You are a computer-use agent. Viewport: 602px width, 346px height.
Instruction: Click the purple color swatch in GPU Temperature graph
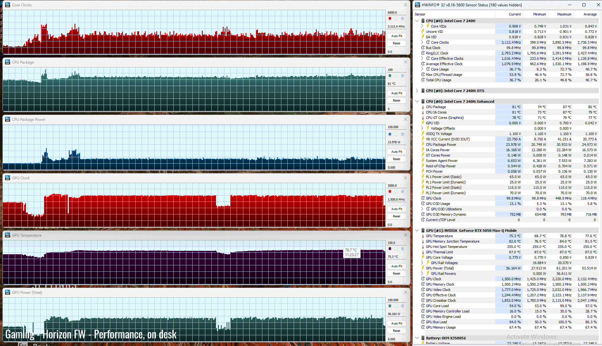tap(390, 249)
